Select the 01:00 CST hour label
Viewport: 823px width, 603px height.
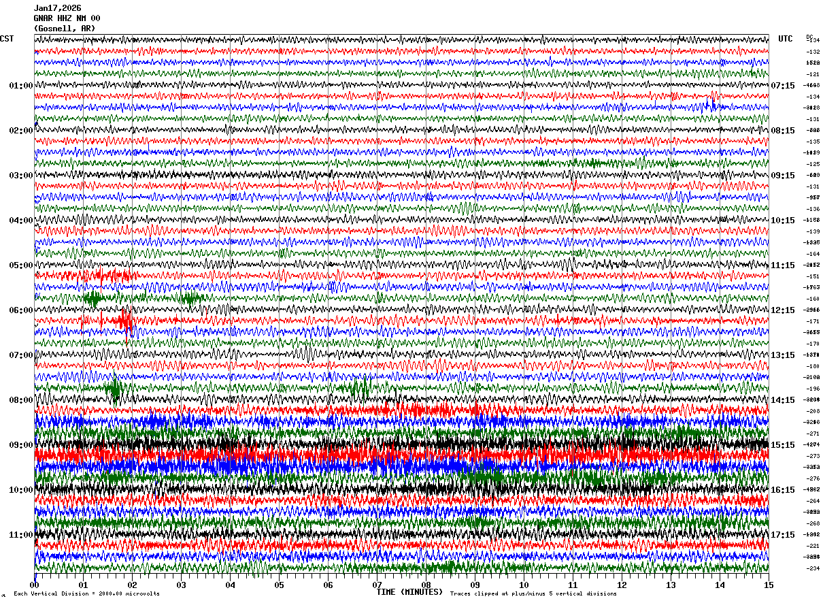(x=21, y=86)
